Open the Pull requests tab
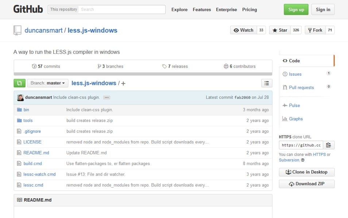This screenshot has width=348, height=218. 307,88
